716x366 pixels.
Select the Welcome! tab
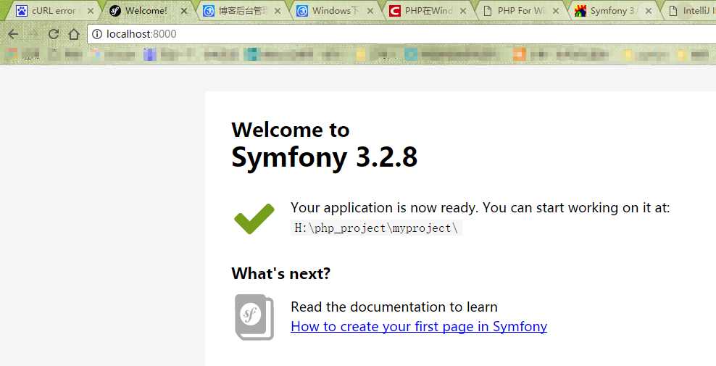[x=146, y=11]
